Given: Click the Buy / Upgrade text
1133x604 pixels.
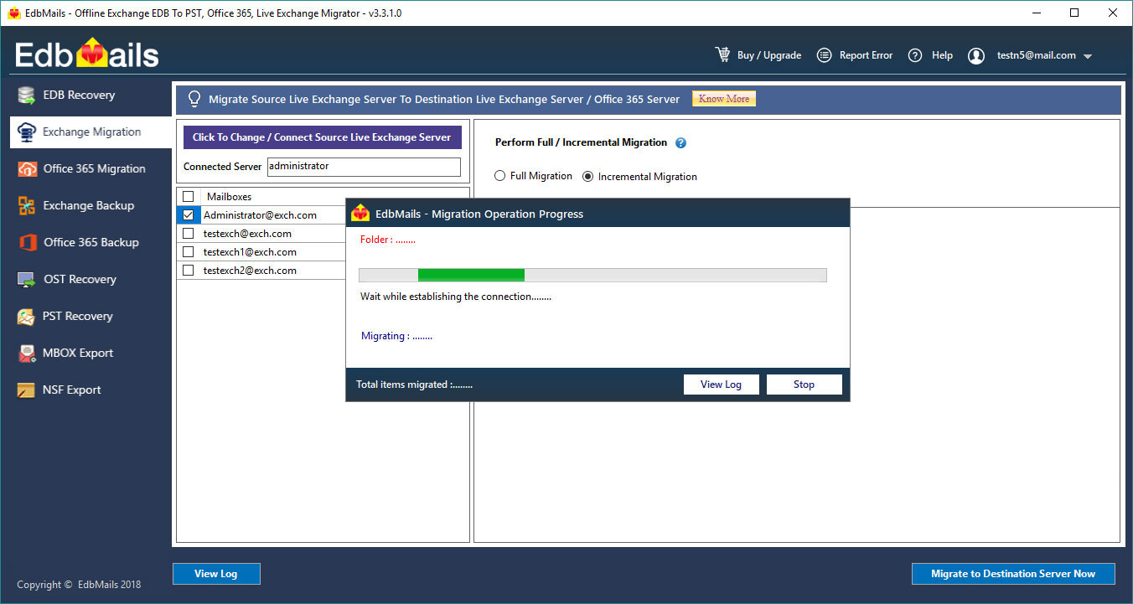Looking at the screenshot, I should pyautogui.click(x=769, y=55).
